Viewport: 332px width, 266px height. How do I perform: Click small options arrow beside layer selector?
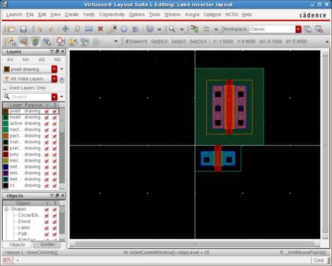click(x=62, y=69)
